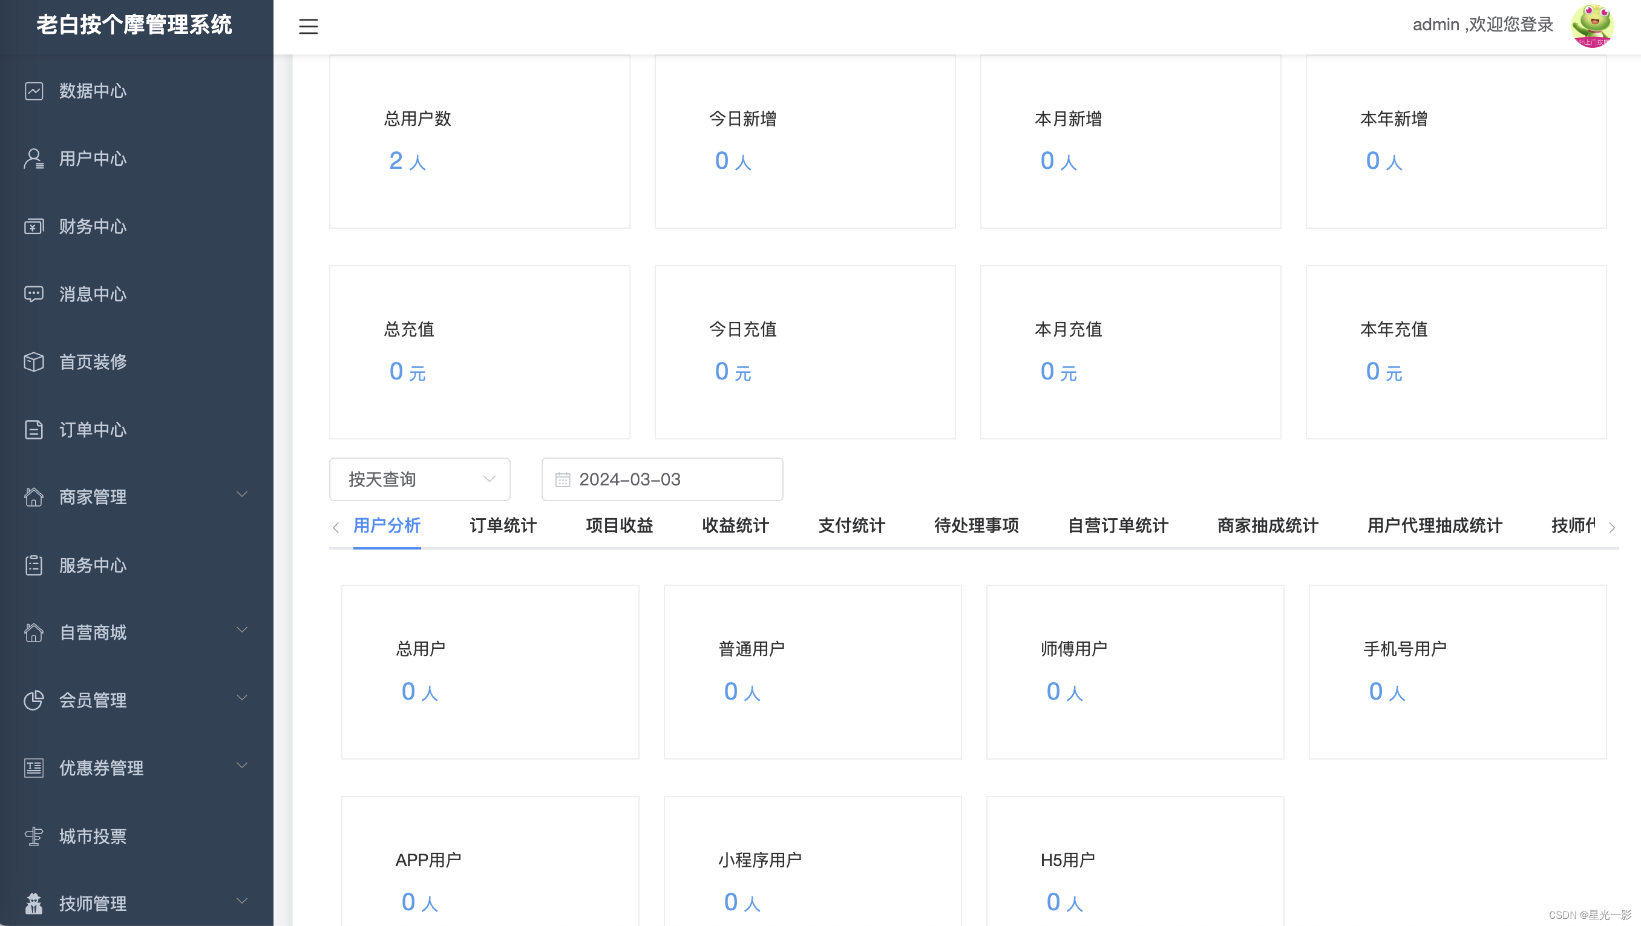Click the 订单中心 document icon

(34, 430)
